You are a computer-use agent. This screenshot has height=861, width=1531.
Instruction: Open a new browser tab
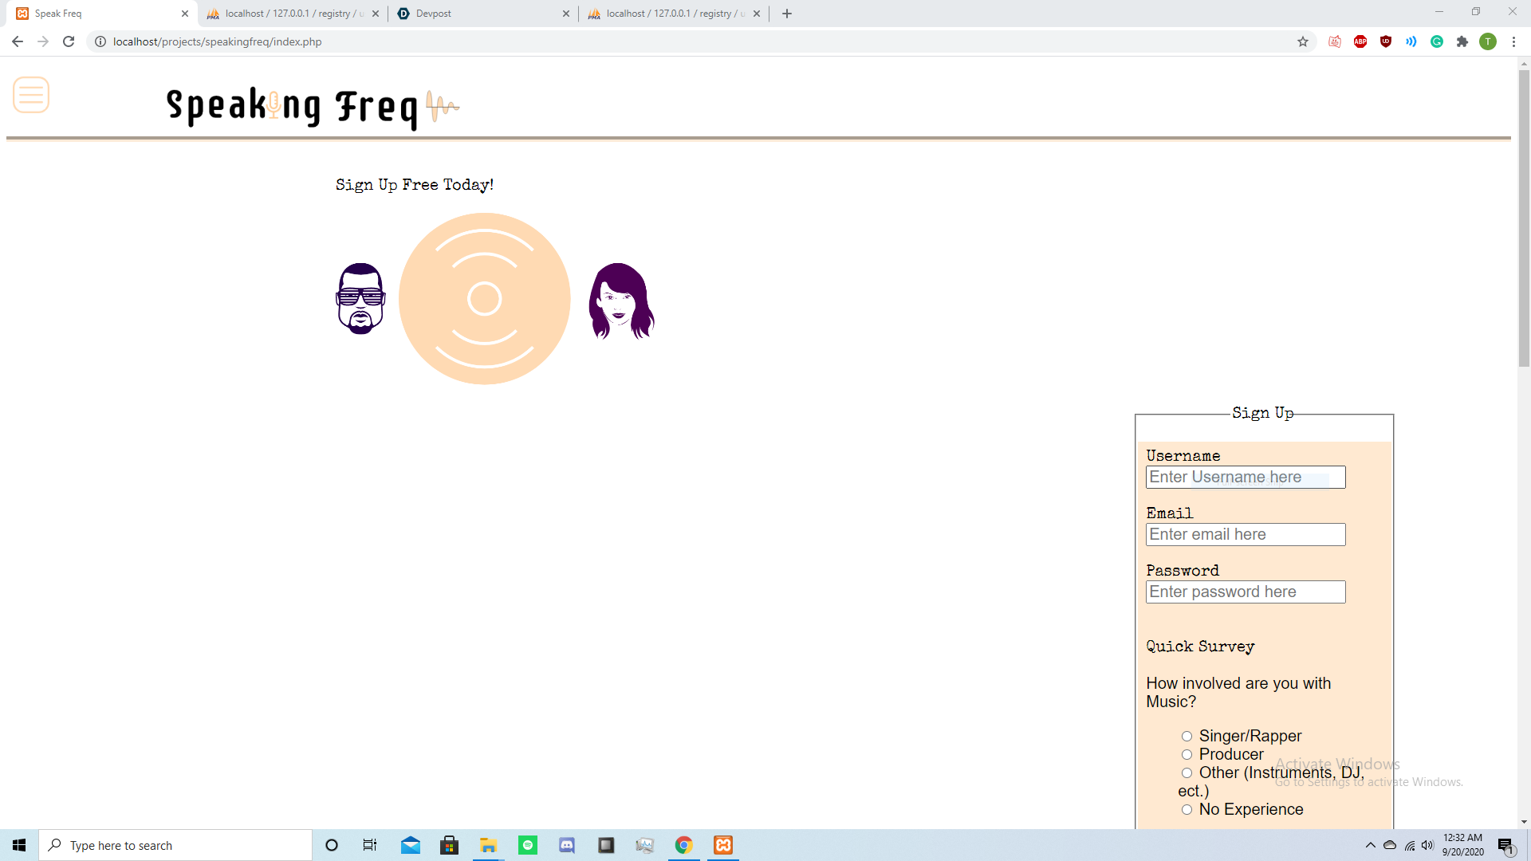click(787, 14)
